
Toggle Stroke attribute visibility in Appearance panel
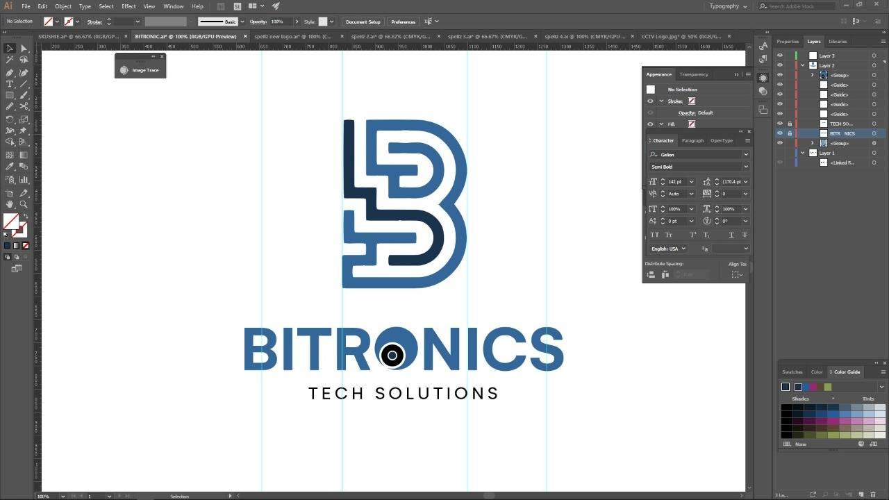coord(650,101)
